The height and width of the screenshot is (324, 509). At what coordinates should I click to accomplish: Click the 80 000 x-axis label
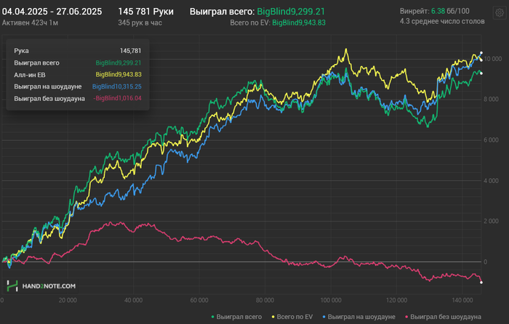(265, 300)
